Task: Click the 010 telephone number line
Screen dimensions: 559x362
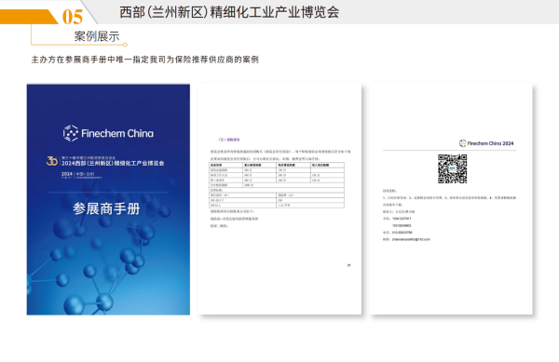Action: 398,233
